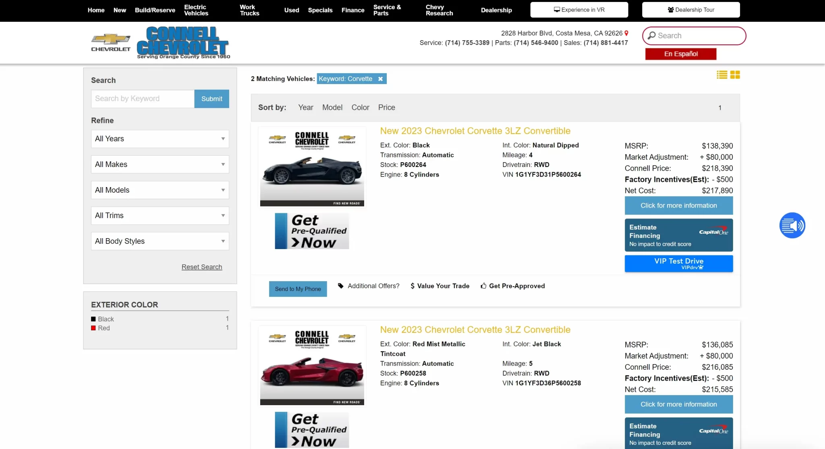Open the Used vehicles menu

click(292, 10)
